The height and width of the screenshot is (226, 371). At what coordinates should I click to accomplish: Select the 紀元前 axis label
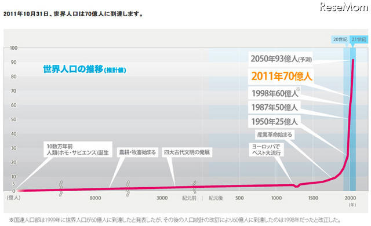(x=189, y=198)
